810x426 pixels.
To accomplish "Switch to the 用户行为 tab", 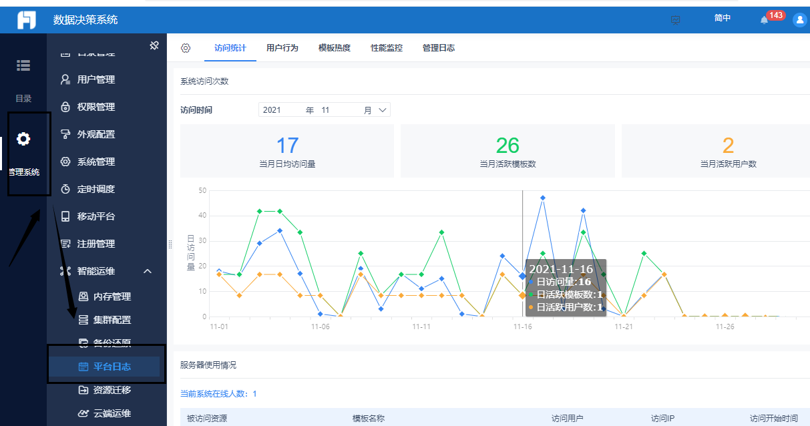I will [282, 48].
